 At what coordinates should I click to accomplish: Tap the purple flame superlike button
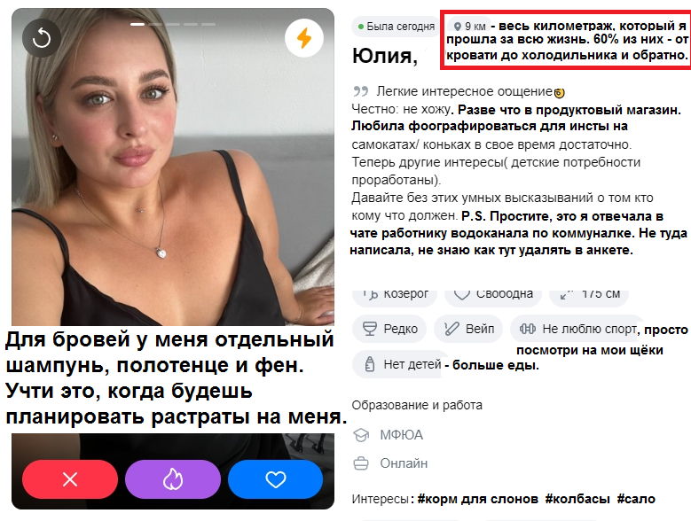click(173, 479)
